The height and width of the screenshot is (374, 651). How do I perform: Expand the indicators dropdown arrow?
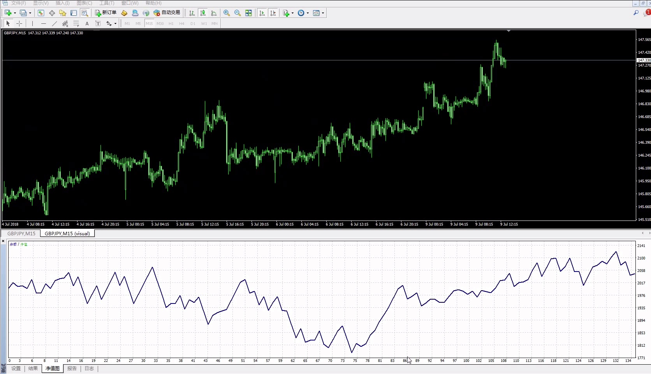tap(292, 13)
